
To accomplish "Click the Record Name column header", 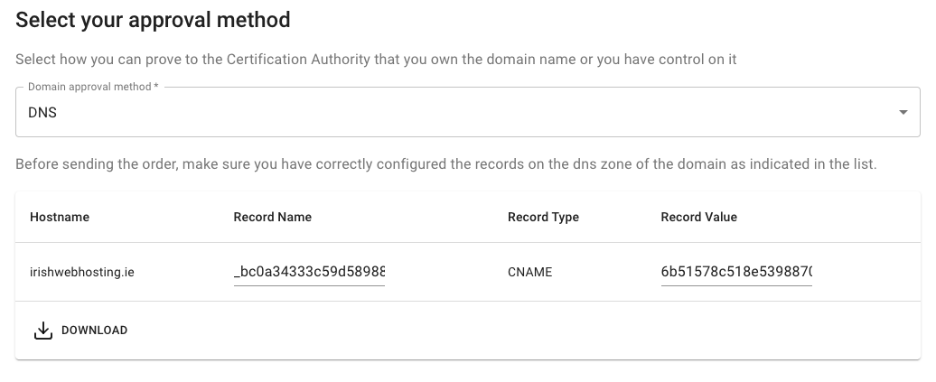I will click(272, 217).
